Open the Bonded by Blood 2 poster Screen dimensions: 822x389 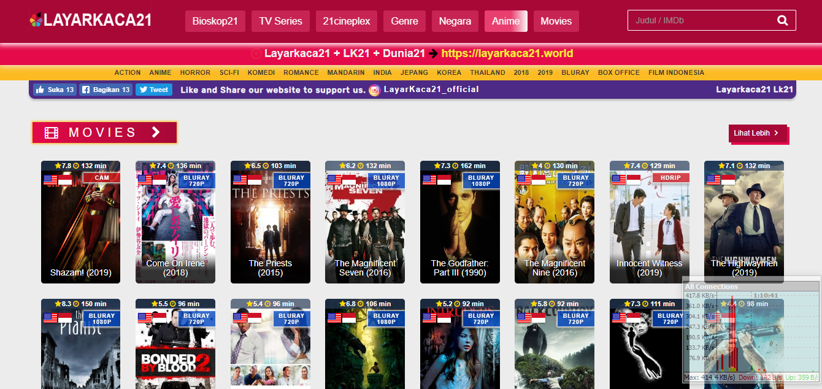coord(175,344)
